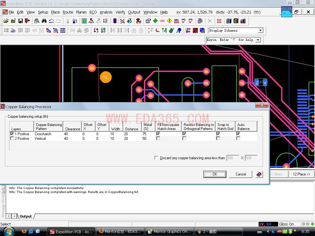The image size is (315, 236).
Task: Click the yellow warning diamond icon
Action: click(169, 21)
